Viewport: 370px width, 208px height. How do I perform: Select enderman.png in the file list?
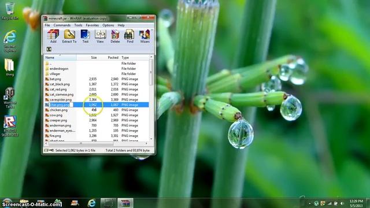pos(97,125)
